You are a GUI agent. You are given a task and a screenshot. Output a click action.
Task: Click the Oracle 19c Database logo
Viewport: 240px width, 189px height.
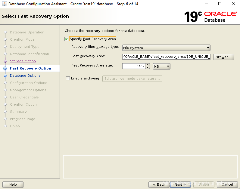[x=210, y=17]
